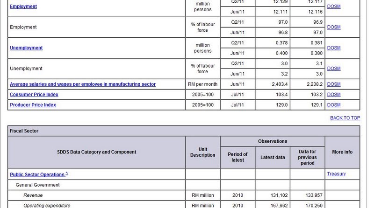
Task: Select the value 133,957 for Revenue
Action: point(314,195)
